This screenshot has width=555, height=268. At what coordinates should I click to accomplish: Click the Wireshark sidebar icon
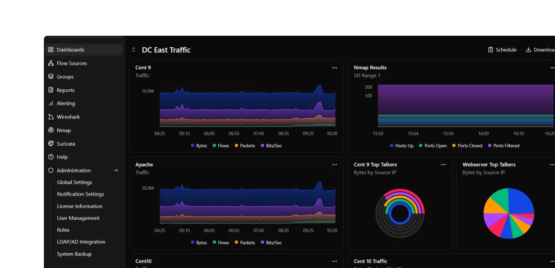pos(50,117)
